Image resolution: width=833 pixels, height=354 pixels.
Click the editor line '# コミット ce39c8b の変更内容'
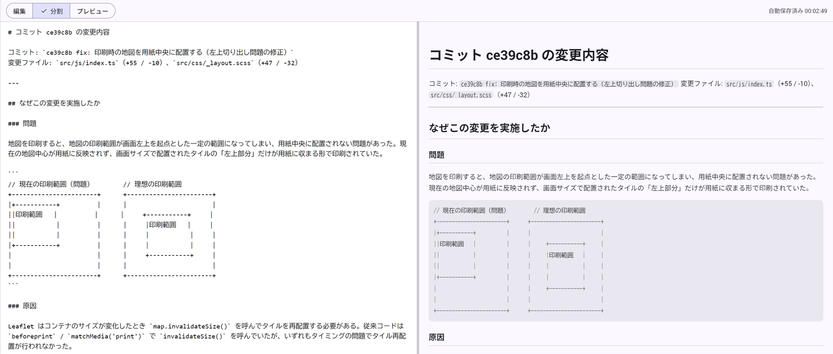click(59, 32)
